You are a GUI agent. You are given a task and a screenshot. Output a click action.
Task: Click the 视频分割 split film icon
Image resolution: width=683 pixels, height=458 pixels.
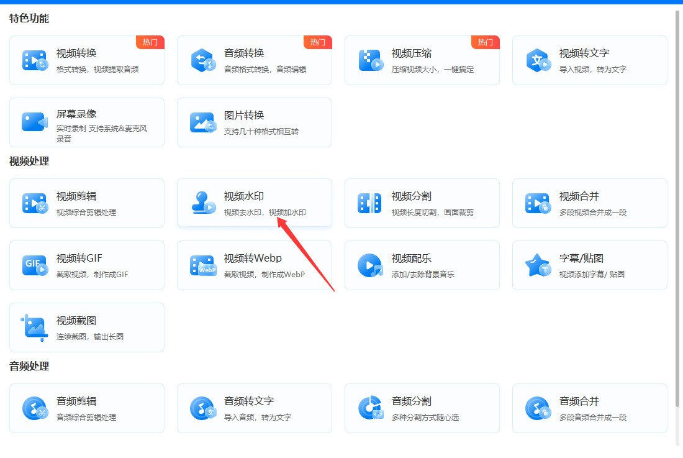[369, 203]
